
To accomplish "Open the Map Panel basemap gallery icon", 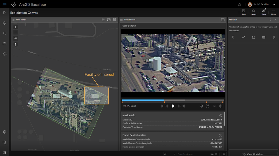I will (114, 20).
